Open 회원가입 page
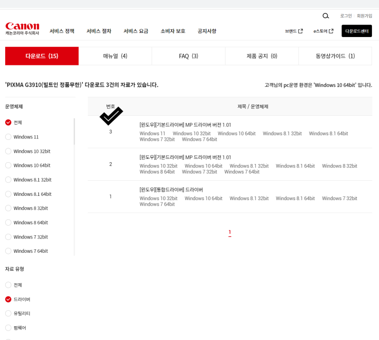The height and width of the screenshot is (340, 379). [364, 16]
